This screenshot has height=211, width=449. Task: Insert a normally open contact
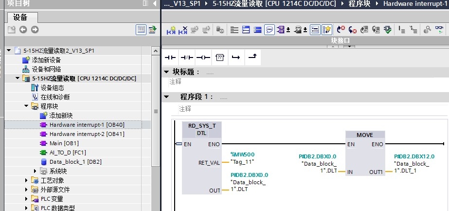(x=170, y=58)
